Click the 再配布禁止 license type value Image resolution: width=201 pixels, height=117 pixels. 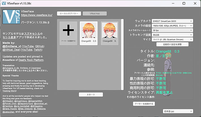164,92
